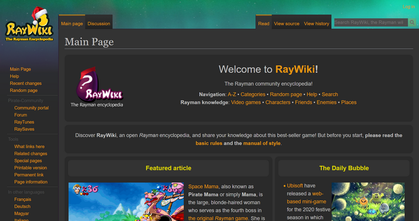Open Help in the sidebar

pos(15,76)
